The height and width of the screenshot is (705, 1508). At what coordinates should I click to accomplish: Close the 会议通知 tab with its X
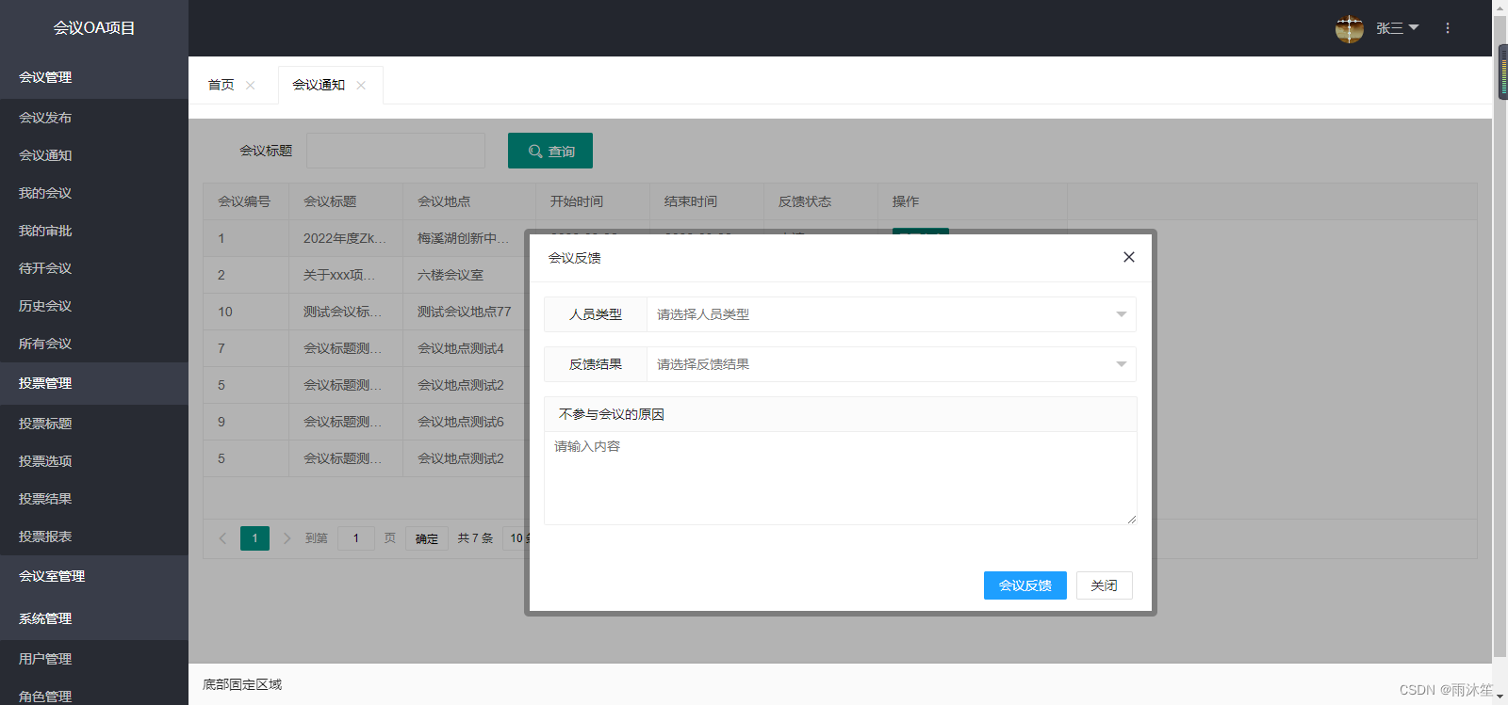point(361,86)
